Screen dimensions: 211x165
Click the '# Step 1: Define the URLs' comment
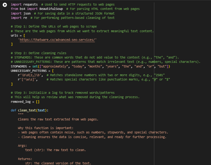point(54,27)
